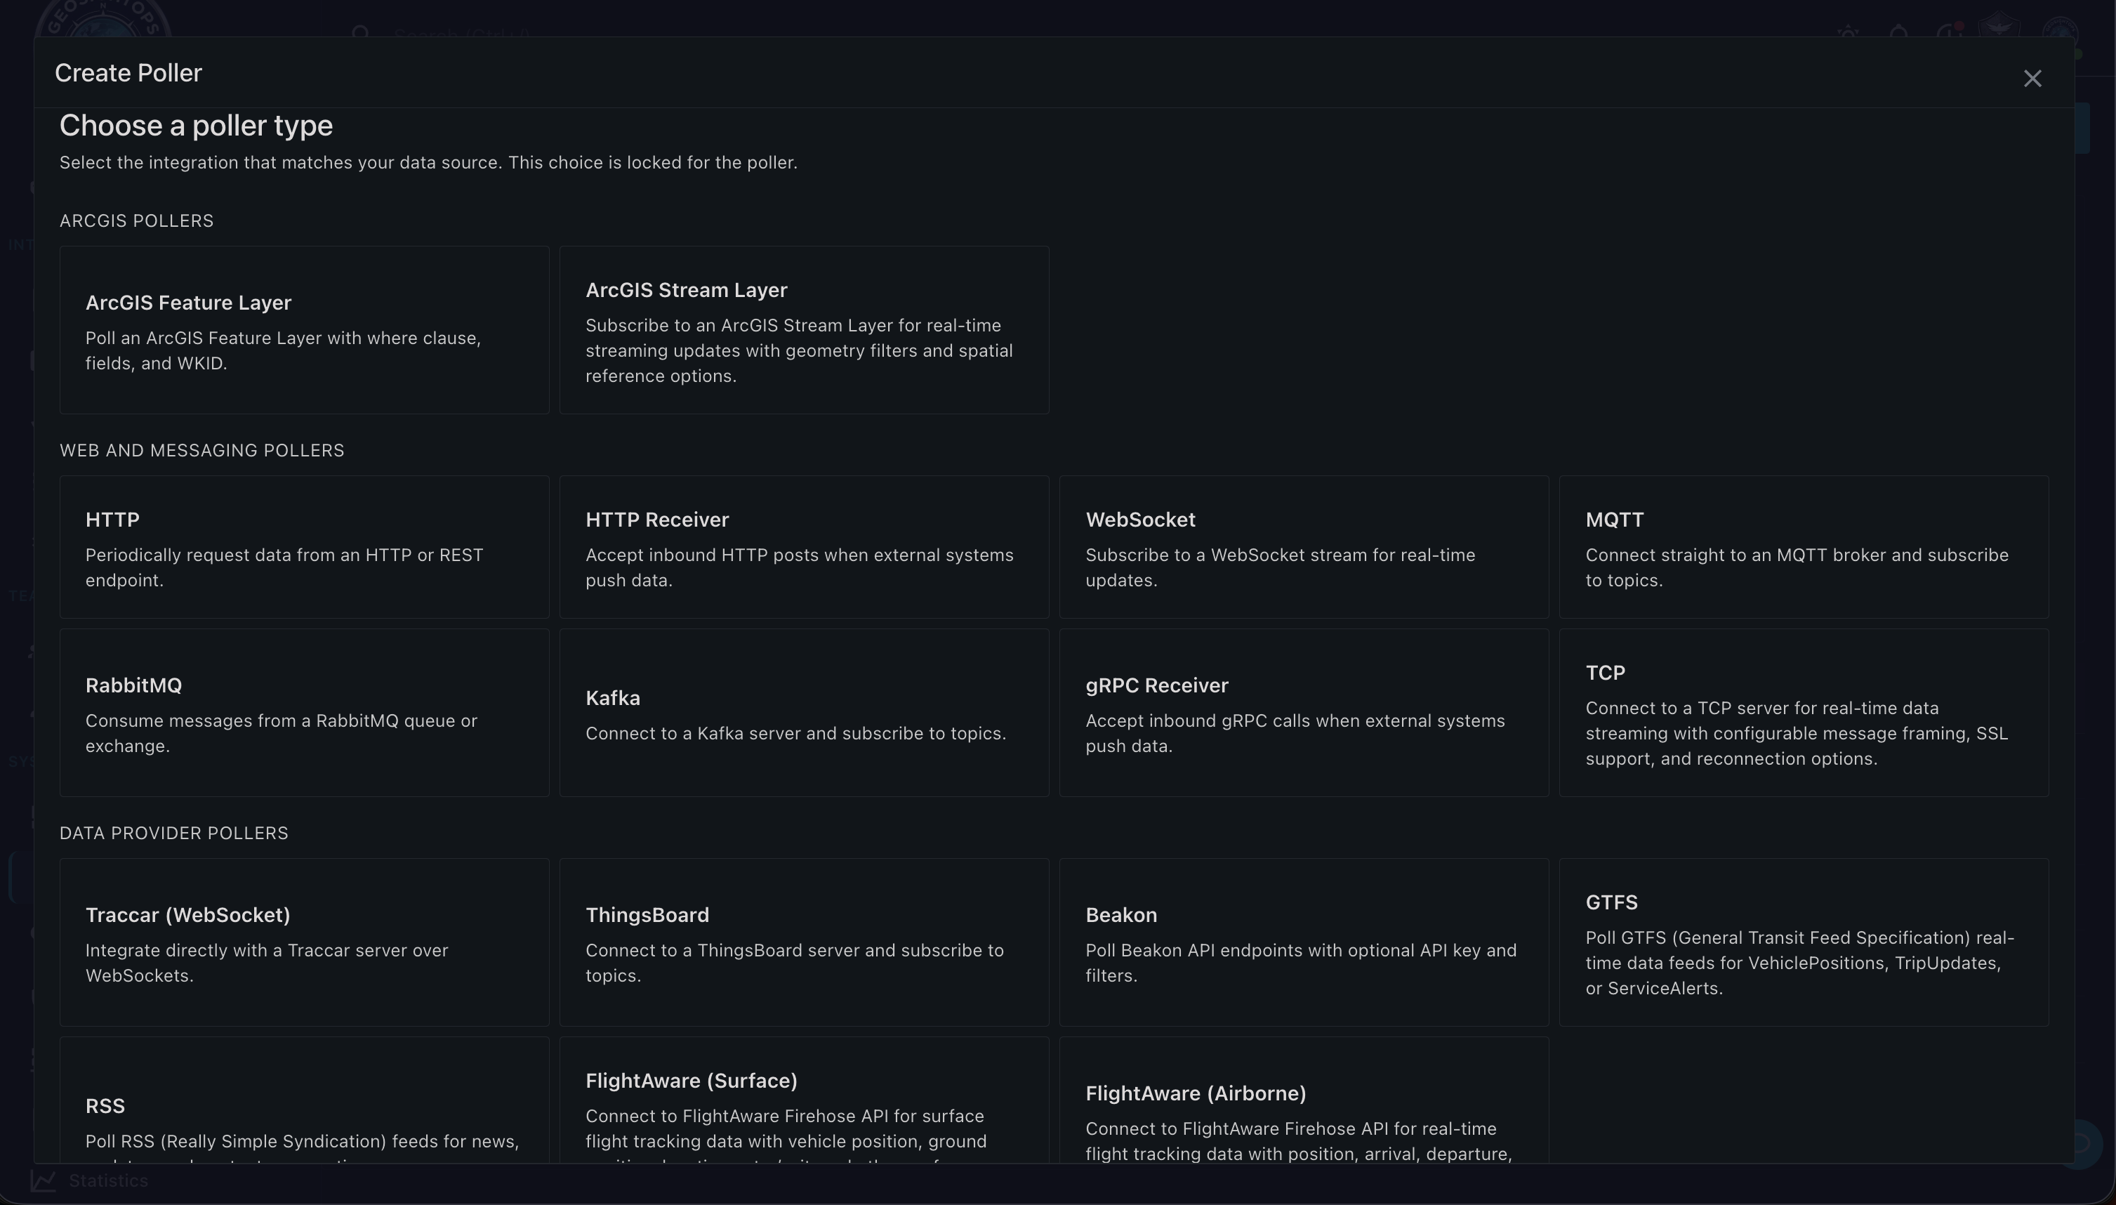Select the ThingsBoard poller card
2116x1205 pixels.
coord(804,942)
